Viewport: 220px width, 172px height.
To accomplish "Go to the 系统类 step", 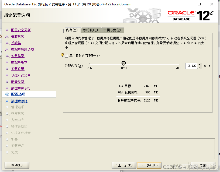I will click(x=16, y=43).
